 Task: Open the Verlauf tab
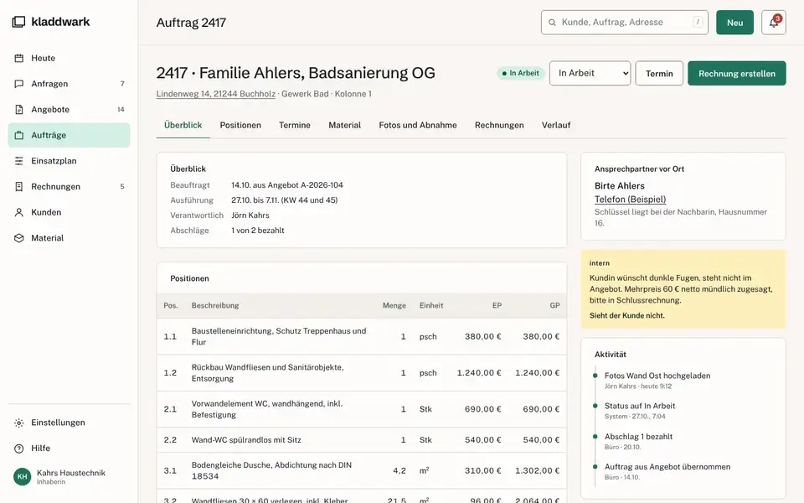tap(556, 125)
